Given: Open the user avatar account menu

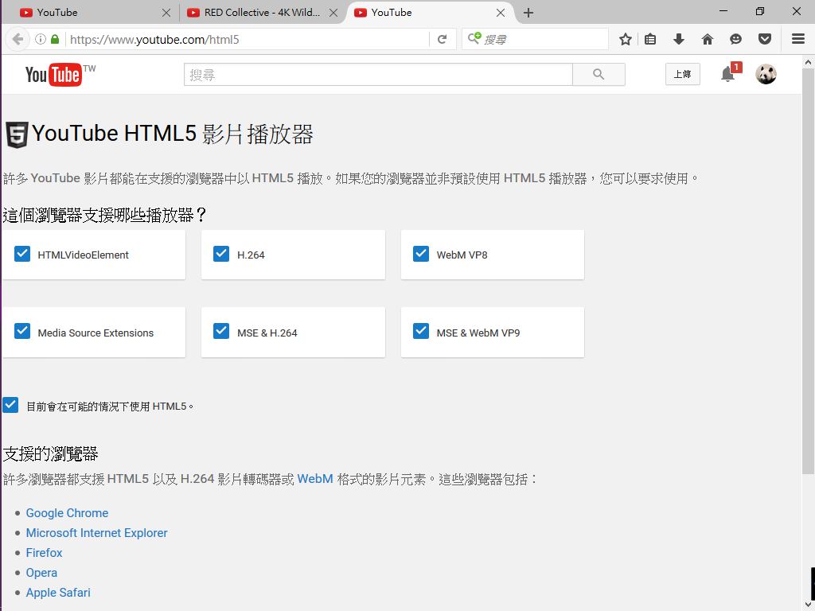Looking at the screenshot, I should click(x=766, y=74).
